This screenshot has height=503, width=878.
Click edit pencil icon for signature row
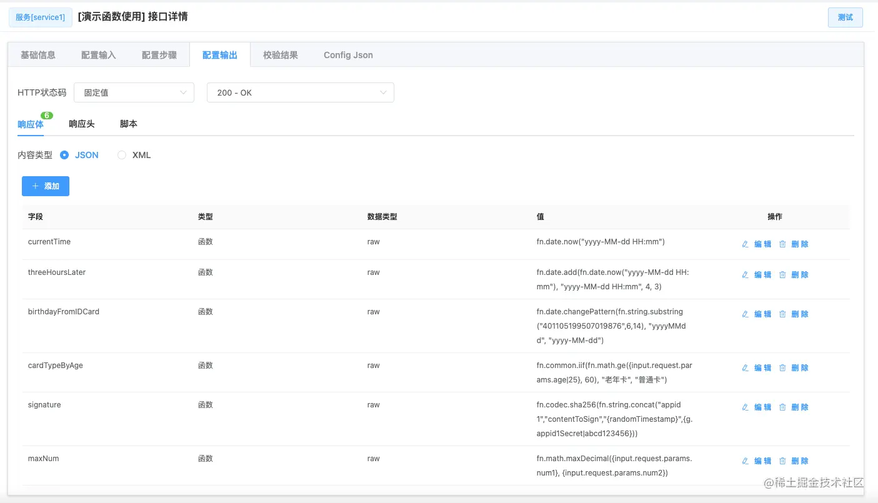(x=745, y=407)
